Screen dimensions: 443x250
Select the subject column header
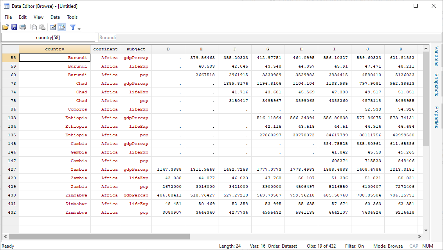[136, 49]
